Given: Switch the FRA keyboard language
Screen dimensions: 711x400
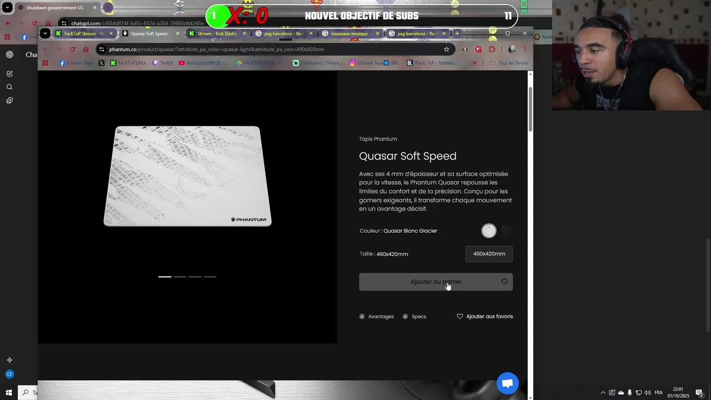Looking at the screenshot, I should pos(659,393).
